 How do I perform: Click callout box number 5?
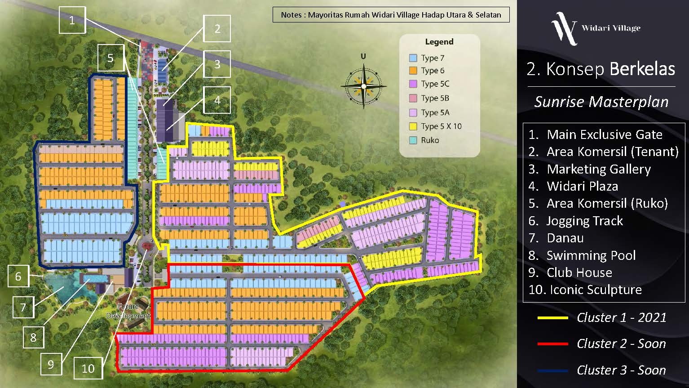coord(110,58)
